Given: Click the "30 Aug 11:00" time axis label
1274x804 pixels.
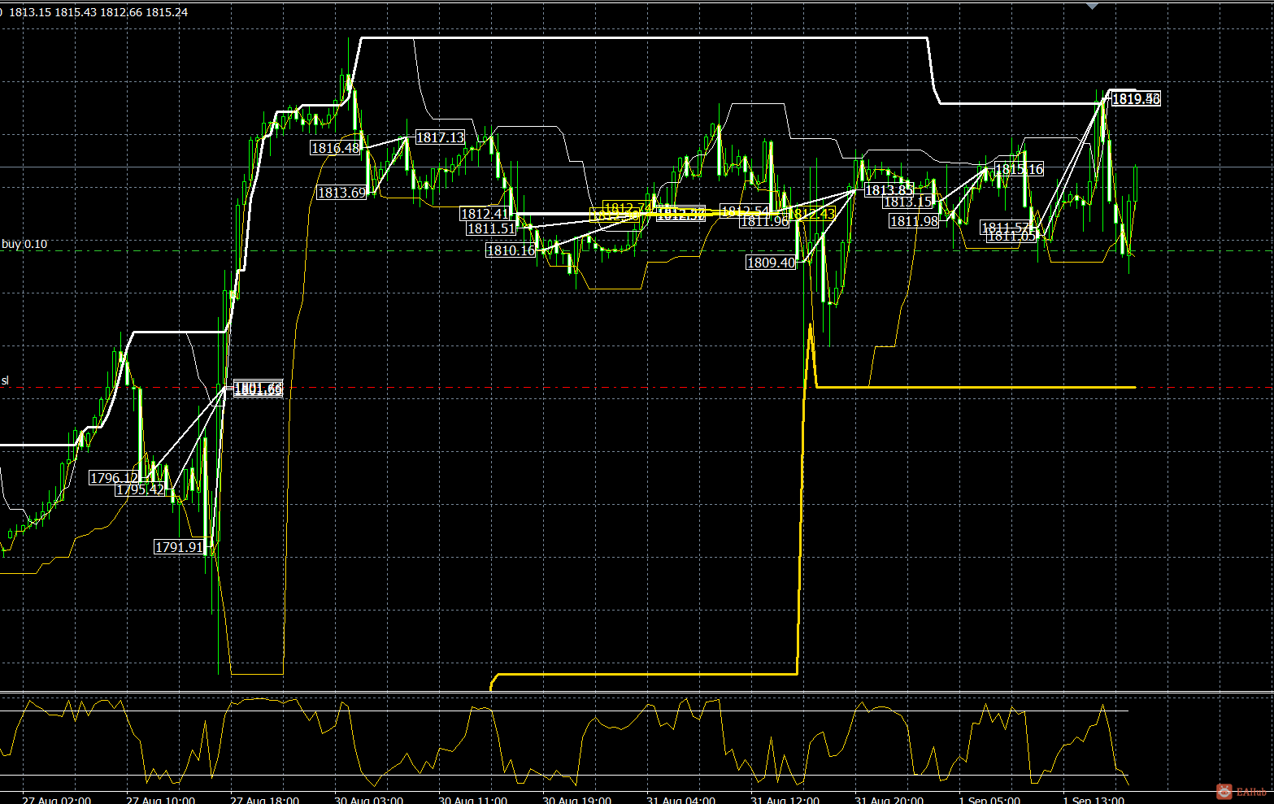Looking at the screenshot, I should coord(473,799).
